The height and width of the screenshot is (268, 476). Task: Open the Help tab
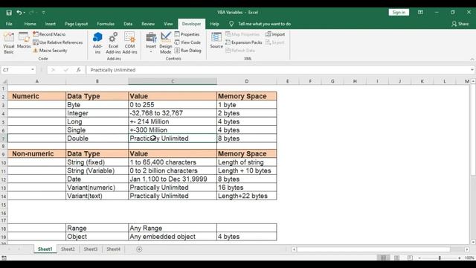pyautogui.click(x=214, y=24)
